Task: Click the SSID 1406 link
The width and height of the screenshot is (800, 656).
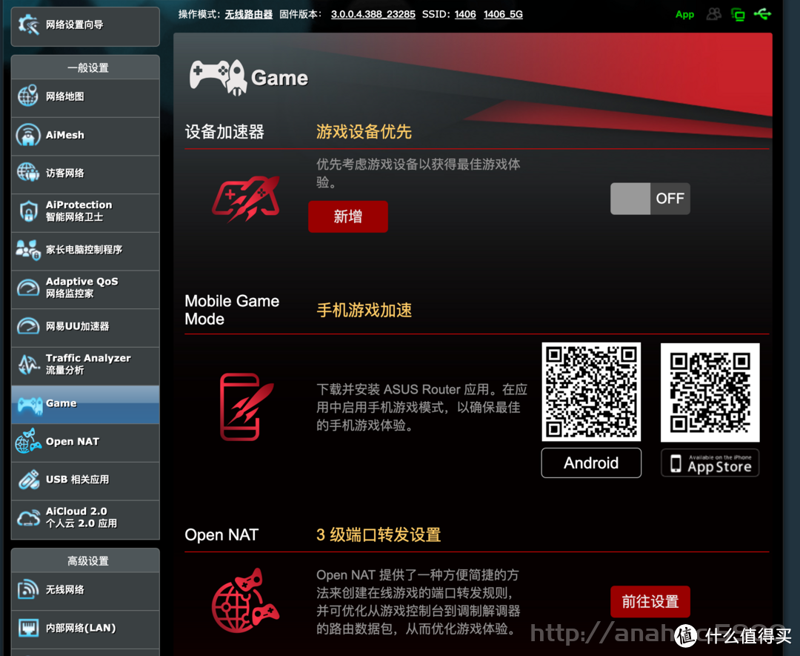Action: click(464, 14)
